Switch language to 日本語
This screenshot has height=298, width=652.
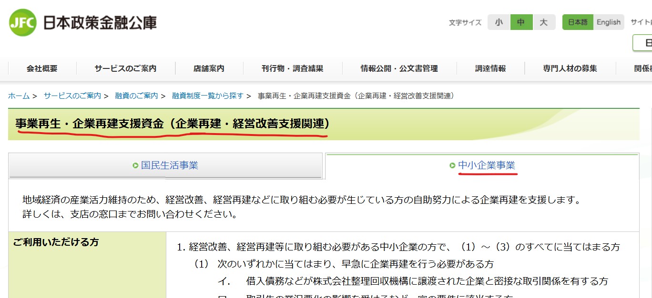point(578,22)
